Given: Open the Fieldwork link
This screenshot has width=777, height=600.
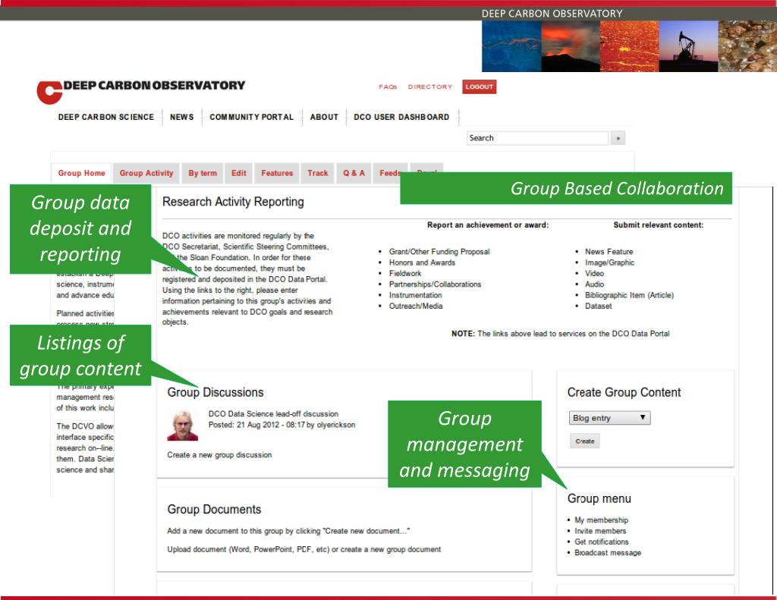Looking at the screenshot, I should click(x=405, y=274).
